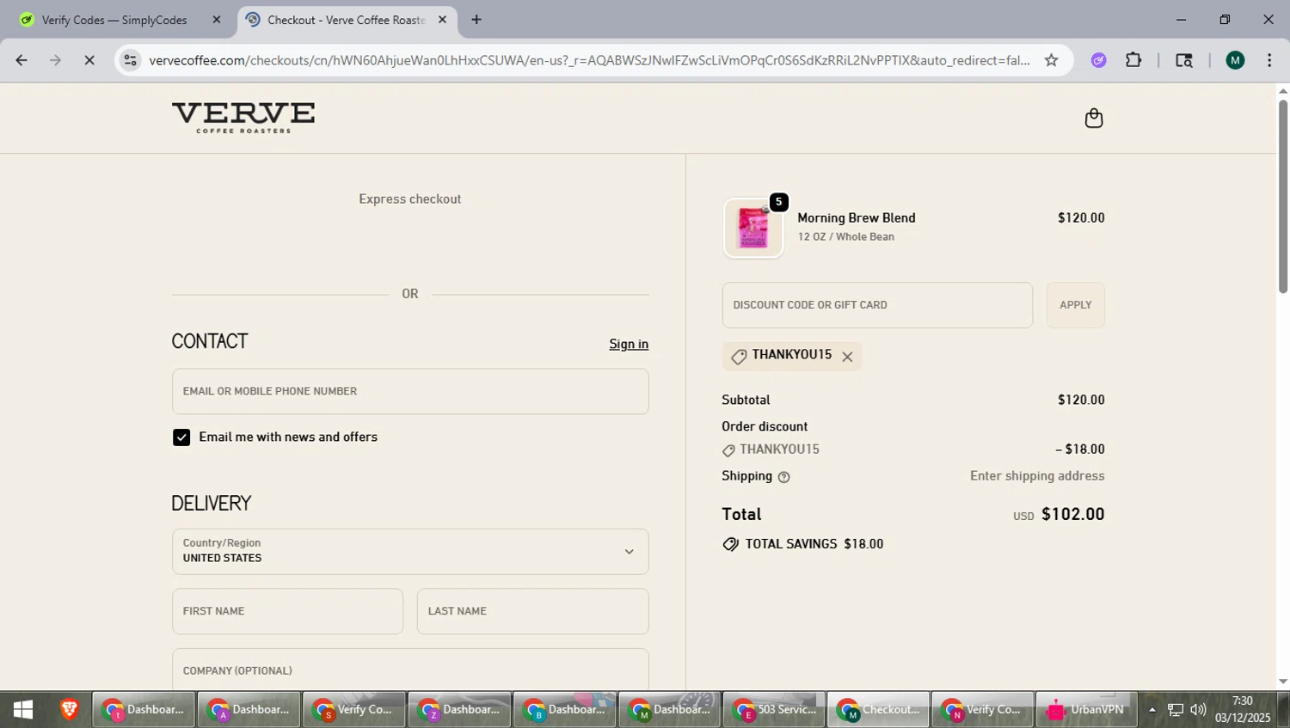Close the Verify Codes browser tab
This screenshot has height=728, width=1290.
point(217,20)
